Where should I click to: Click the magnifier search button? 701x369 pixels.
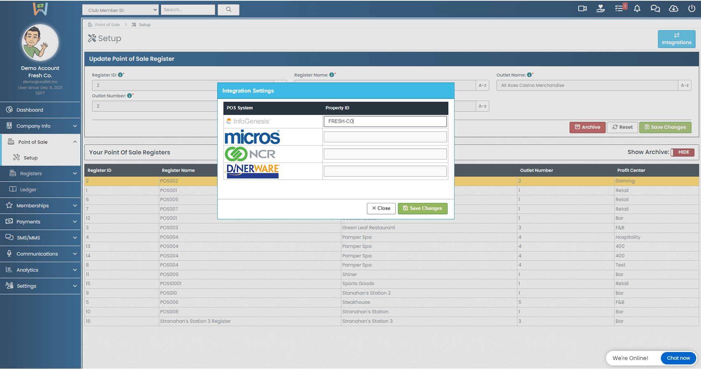228,10
